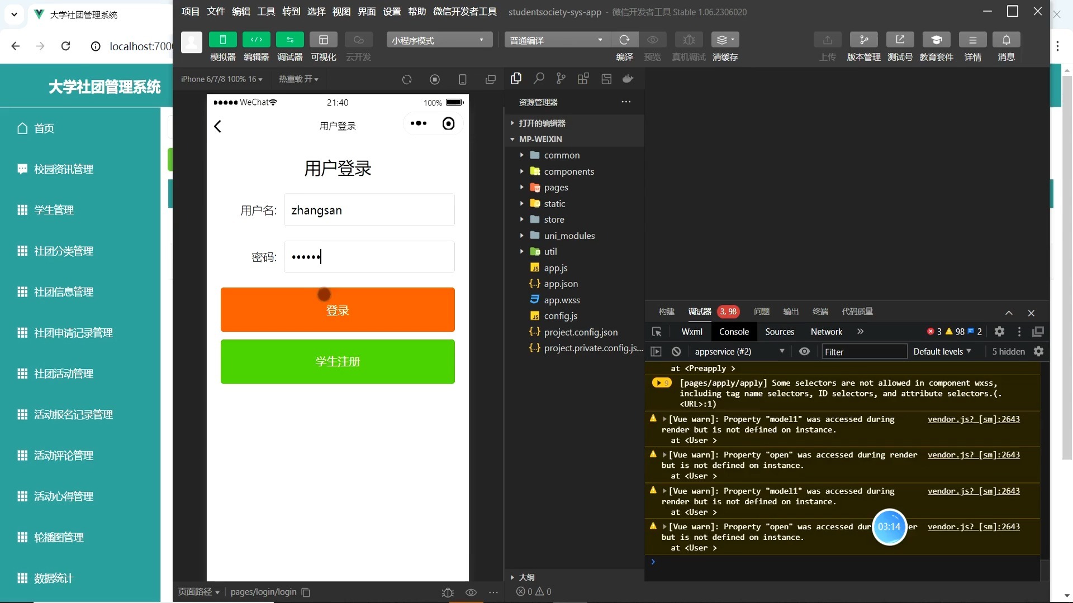
Task: Clear the console with the no-entry icon
Action: [x=676, y=351]
